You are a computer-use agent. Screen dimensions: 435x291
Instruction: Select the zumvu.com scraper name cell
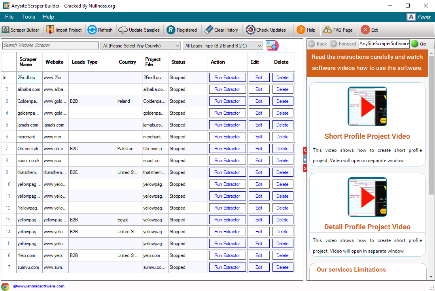(x=29, y=267)
